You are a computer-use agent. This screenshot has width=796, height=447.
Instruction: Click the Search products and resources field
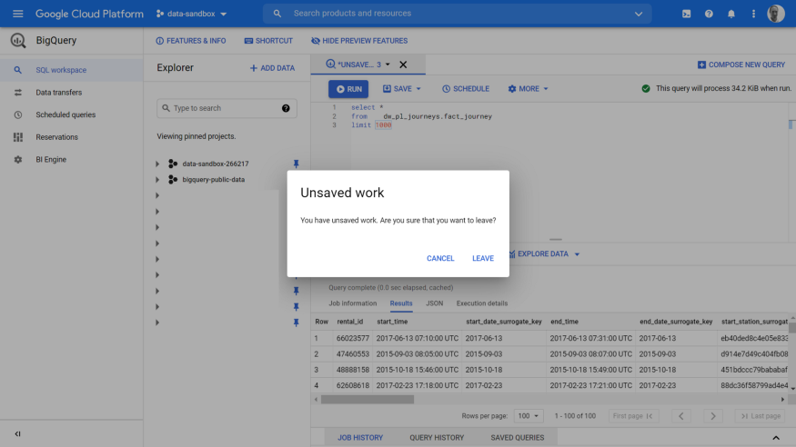point(457,14)
